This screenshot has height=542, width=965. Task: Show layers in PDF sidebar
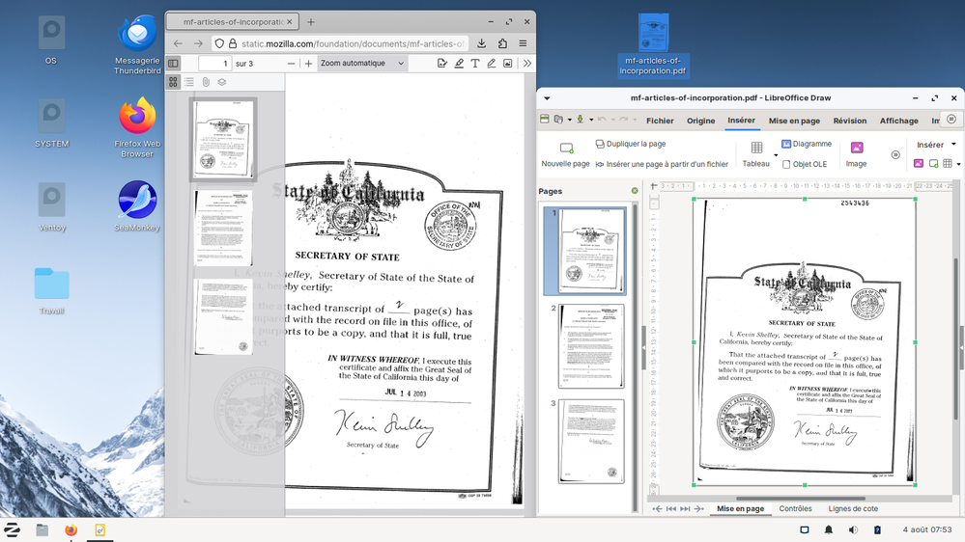point(221,83)
